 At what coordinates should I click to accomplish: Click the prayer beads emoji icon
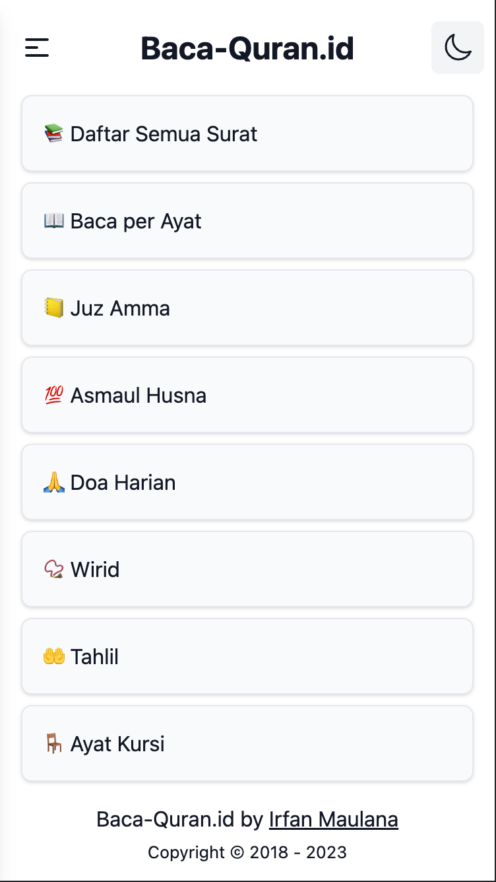(54, 569)
